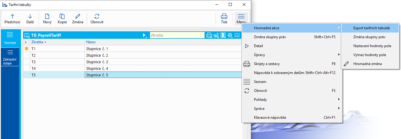Screen dimensions: 401x139
Task: Open the gear settings dropdown in grid header
Action: [x=230, y=35]
